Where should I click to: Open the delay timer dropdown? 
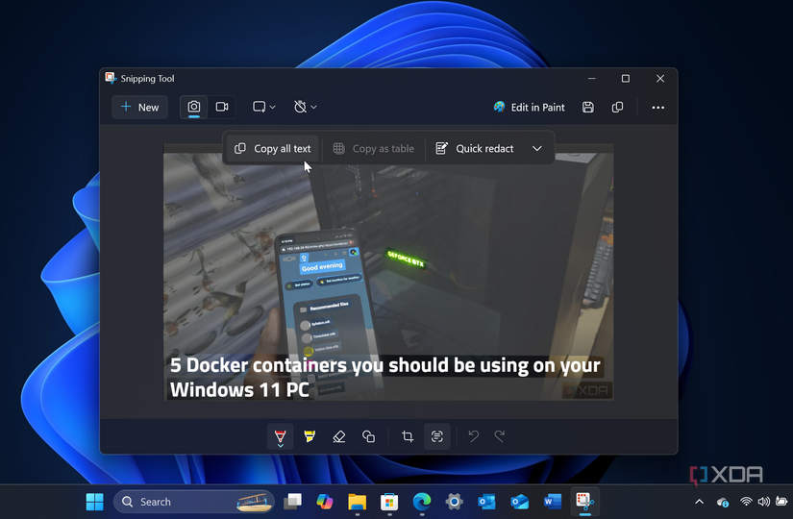305,108
